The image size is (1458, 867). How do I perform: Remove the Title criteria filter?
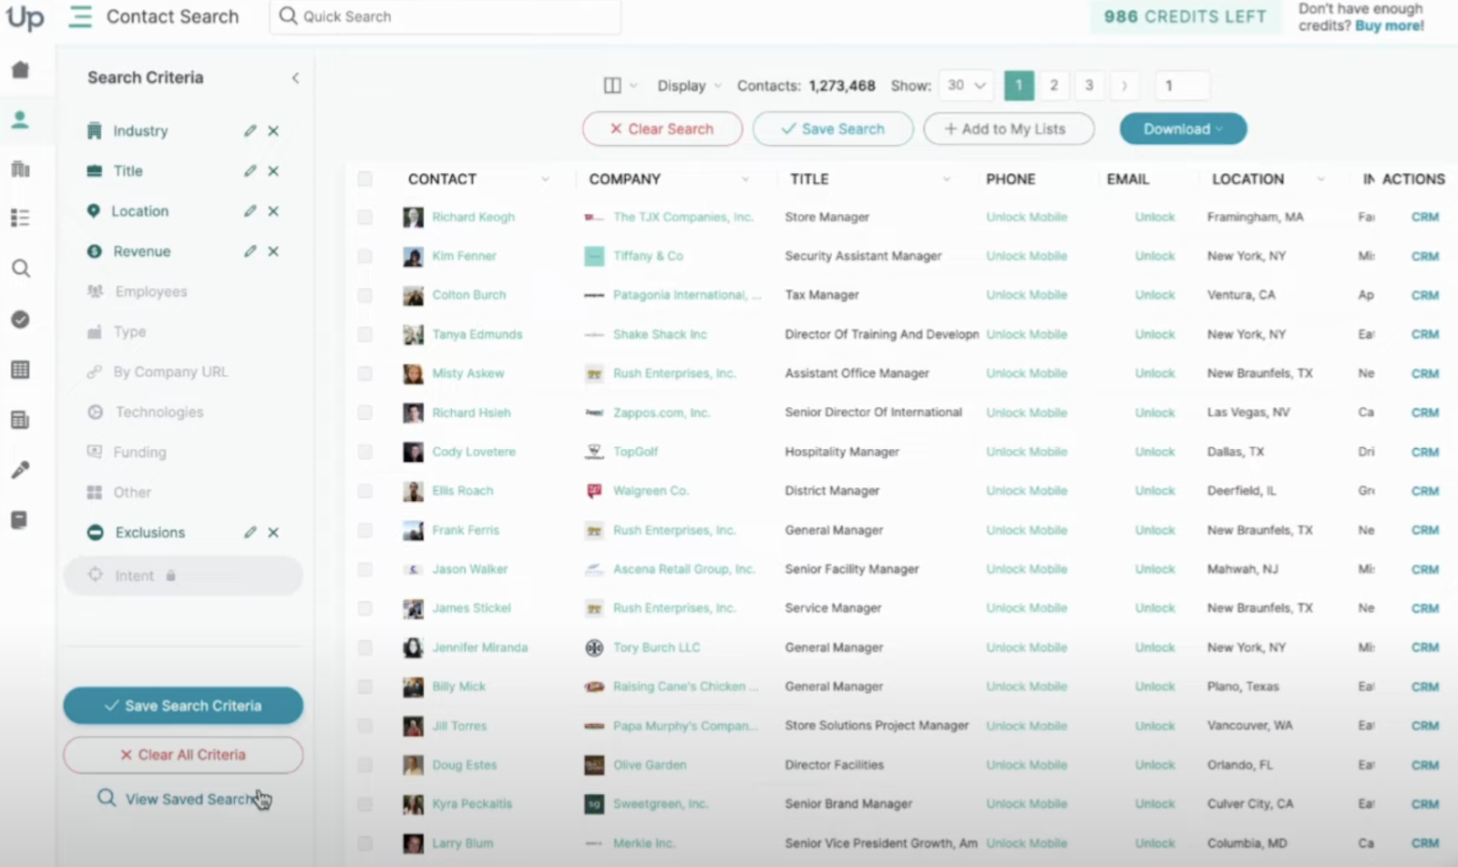click(x=273, y=171)
